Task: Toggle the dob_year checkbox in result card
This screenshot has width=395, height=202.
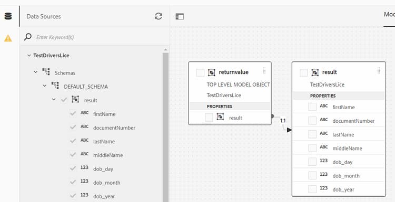Action: pos(312,189)
